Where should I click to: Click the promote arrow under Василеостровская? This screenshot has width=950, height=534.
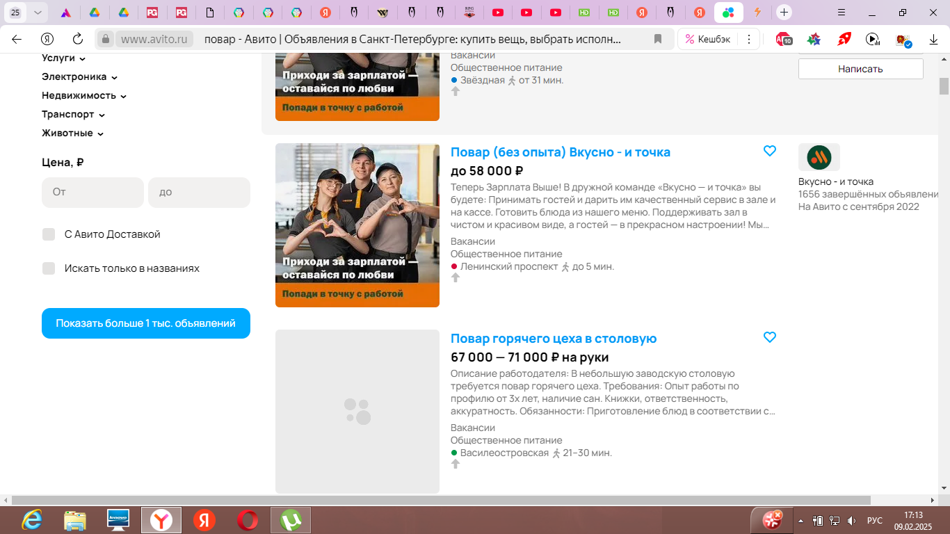[x=456, y=464]
